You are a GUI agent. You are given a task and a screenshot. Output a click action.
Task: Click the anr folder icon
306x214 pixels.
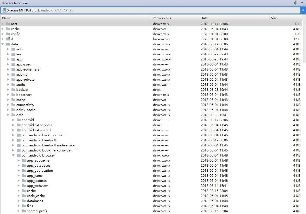click(x=13, y=54)
